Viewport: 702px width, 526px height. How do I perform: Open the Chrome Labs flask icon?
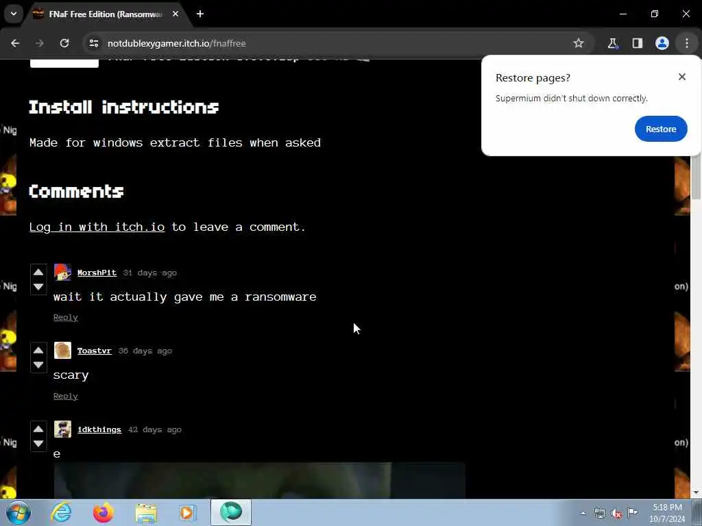(612, 43)
